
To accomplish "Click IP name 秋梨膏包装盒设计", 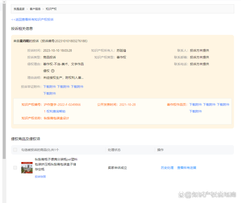I will point(57,118).
